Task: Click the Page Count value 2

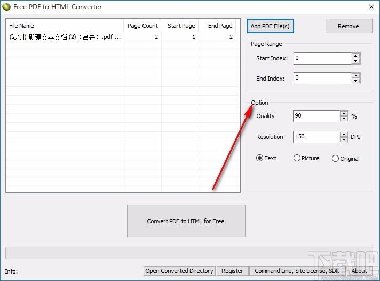Action: [x=156, y=37]
